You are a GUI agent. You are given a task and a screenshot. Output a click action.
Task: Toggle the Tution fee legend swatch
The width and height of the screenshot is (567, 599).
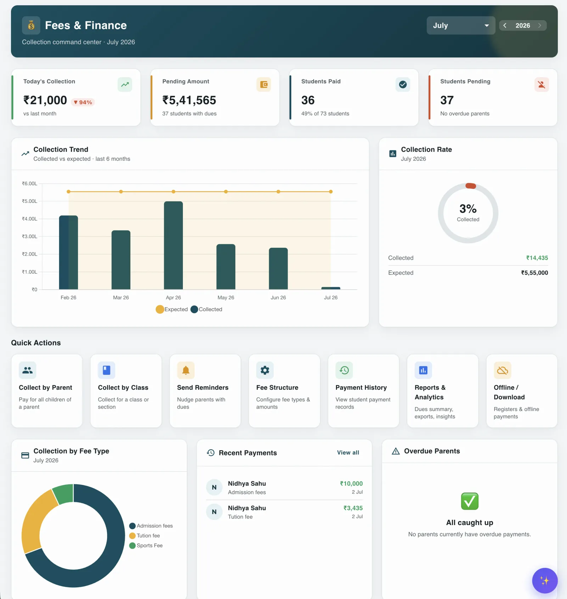point(133,536)
